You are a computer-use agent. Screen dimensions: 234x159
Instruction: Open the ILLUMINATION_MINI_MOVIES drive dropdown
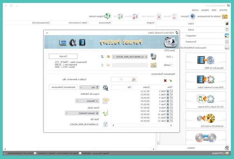click(x=130, y=57)
